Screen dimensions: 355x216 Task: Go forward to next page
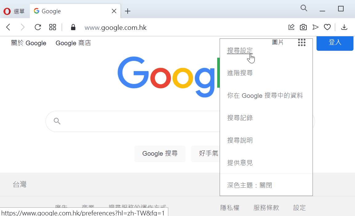(22, 27)
